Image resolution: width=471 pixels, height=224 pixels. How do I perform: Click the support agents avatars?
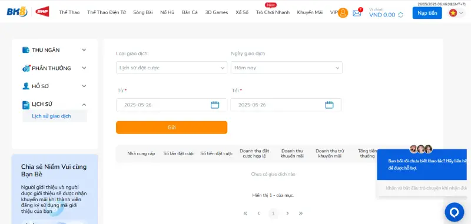421,149
